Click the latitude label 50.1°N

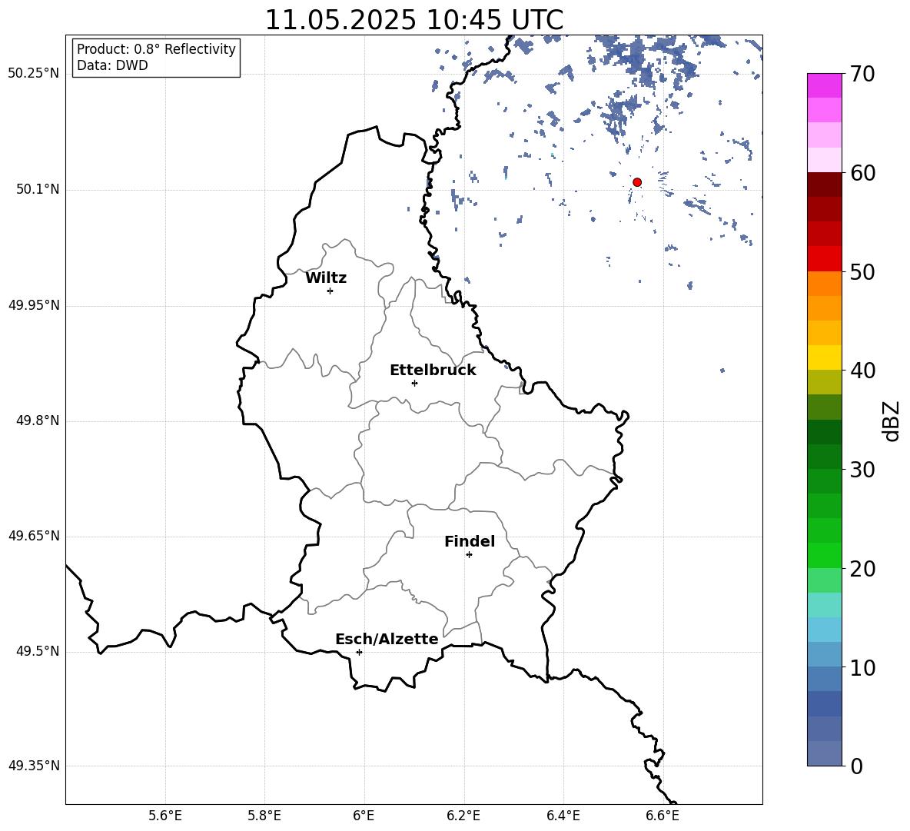tap(38, 190)
